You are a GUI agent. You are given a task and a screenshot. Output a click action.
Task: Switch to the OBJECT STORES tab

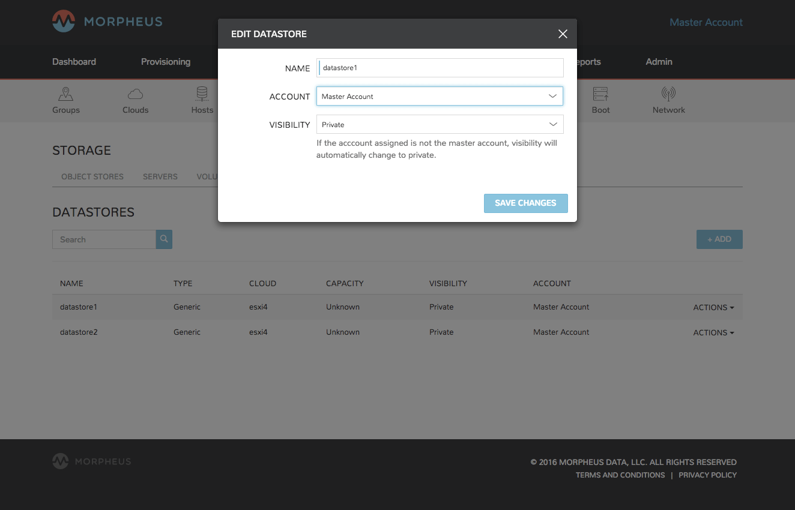point(92,176)
